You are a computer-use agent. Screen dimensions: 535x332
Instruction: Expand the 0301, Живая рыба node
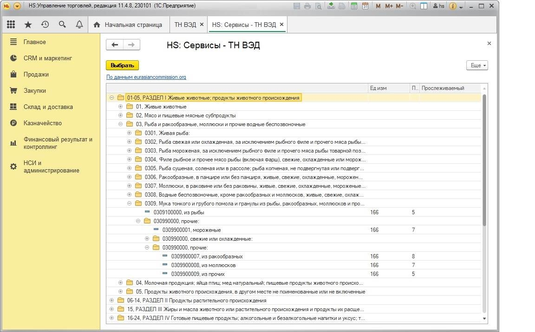pyautogui.click(x=129, y=133)
